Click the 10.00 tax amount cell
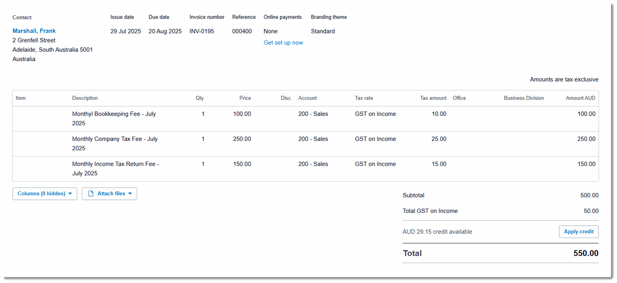617x283 pixels. (x=439, y=114)
